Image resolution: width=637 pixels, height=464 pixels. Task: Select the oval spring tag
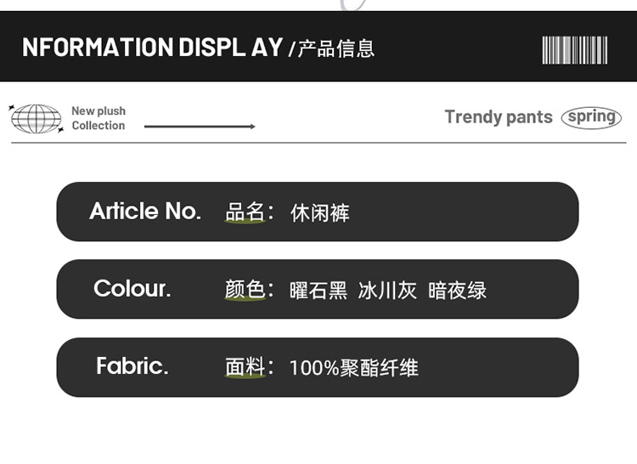click(x=591, y=117)
